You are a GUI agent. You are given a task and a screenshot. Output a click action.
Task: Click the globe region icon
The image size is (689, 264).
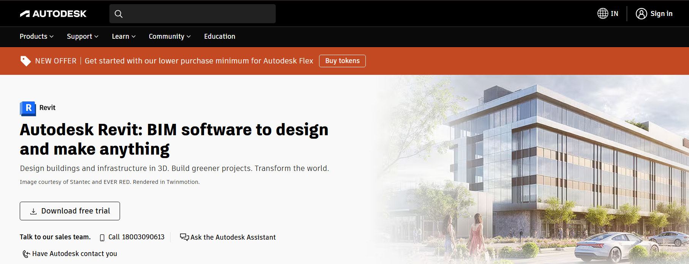603,14
